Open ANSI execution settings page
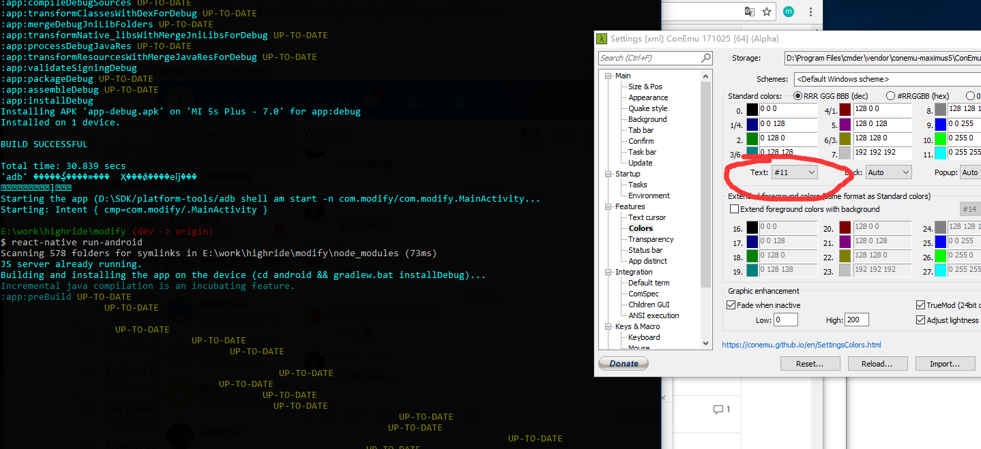 654,315
